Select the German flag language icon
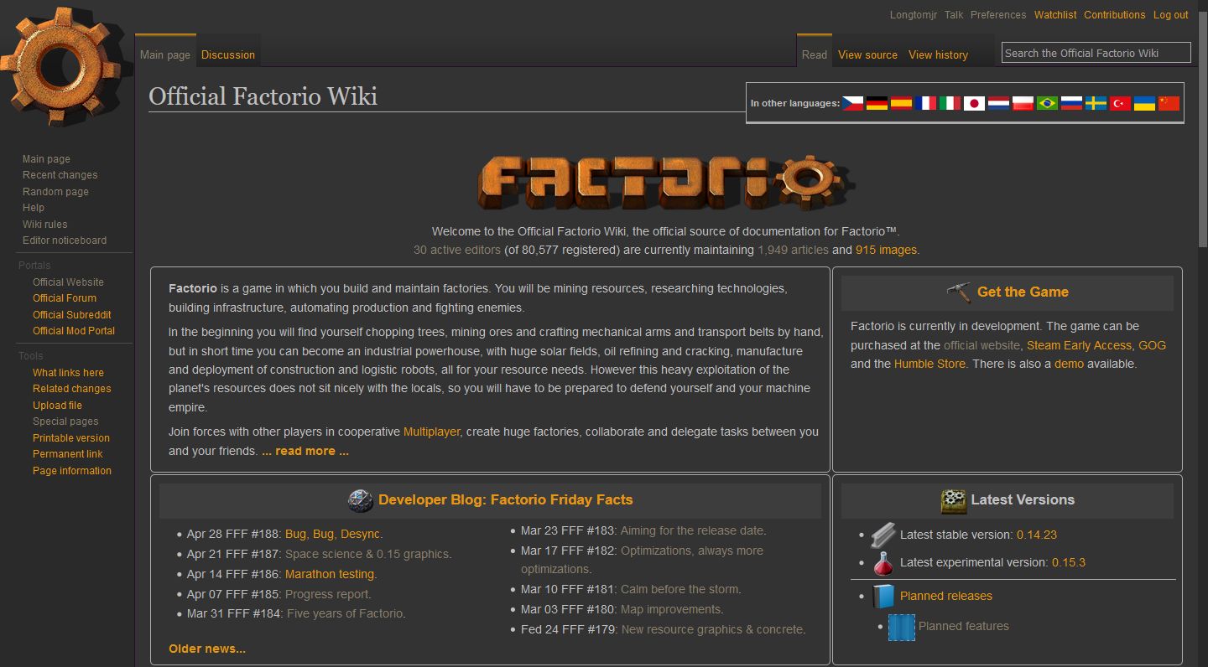This screenshot has width=1208, height=667. [x=877, y=102]
